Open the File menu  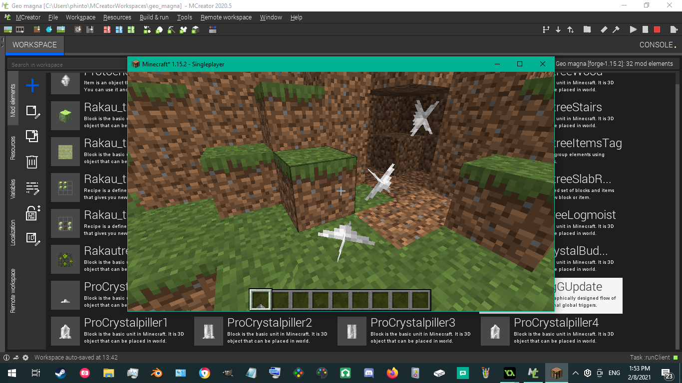[53, 17]
